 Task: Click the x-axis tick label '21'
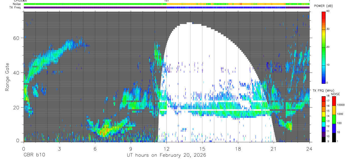coord(274,149)
